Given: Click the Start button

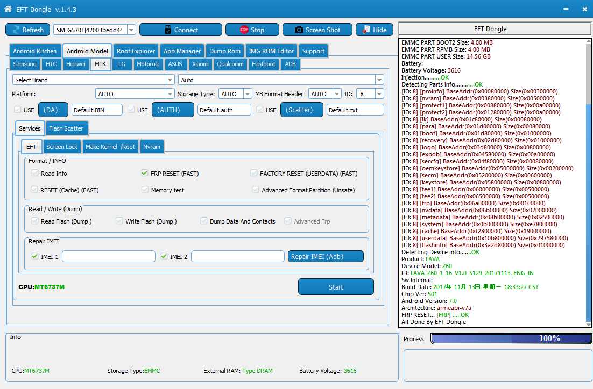Looking at the screenshot, I should point(336,287).
